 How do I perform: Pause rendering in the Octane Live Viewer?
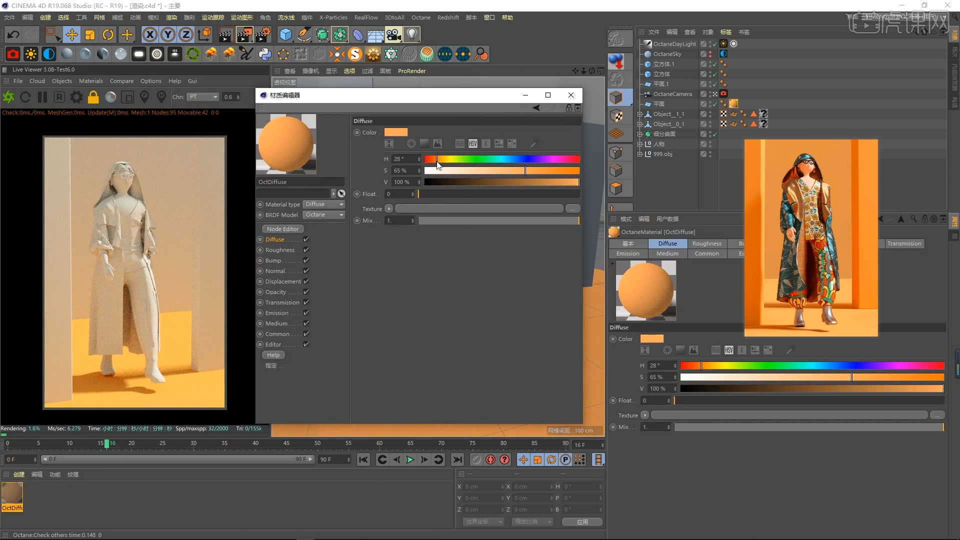click(x=42, y=97)
